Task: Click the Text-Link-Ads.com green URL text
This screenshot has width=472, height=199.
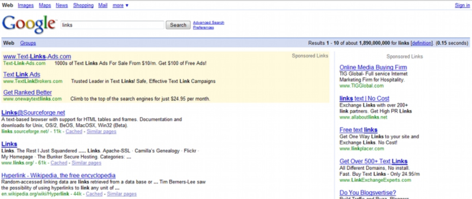Action: coord(24,63)
